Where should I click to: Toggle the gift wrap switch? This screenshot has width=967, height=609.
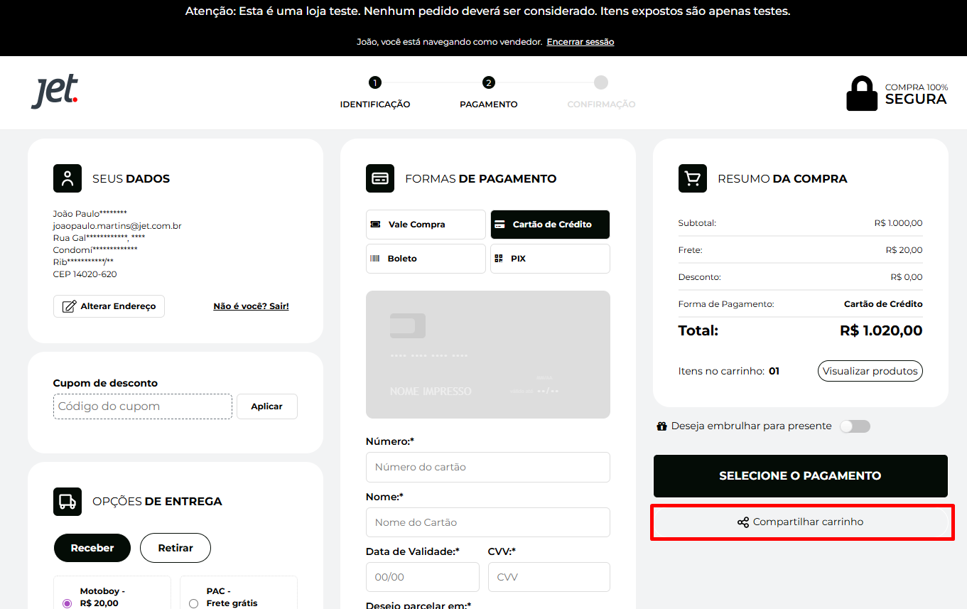854,426
